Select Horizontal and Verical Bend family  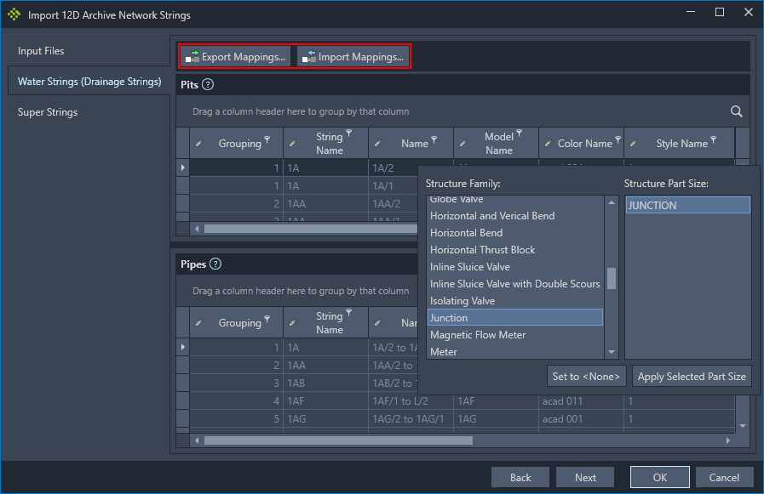pyautogui.click(x=515, y=216)
